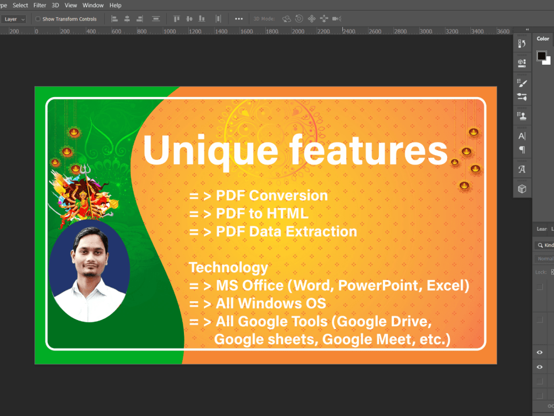Open the Glyphs panel icon
Screen dimensions: 554x416
pyautogui.click(x=522, y=169)
